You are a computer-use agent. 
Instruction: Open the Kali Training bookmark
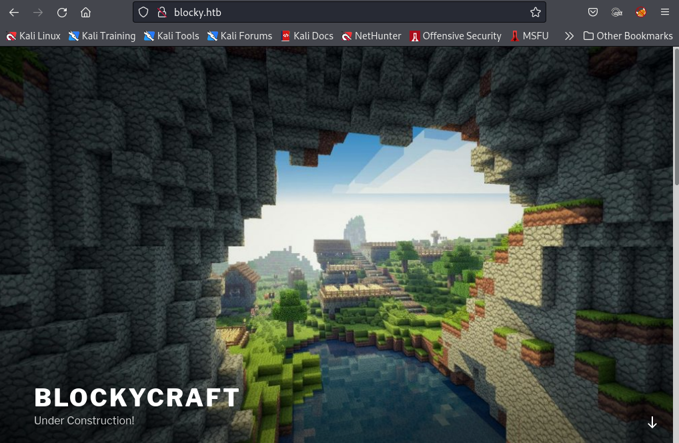(102, 36)
